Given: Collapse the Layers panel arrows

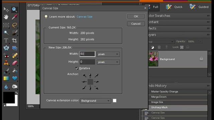Looking at the screenshot, I should click(208, 35).
